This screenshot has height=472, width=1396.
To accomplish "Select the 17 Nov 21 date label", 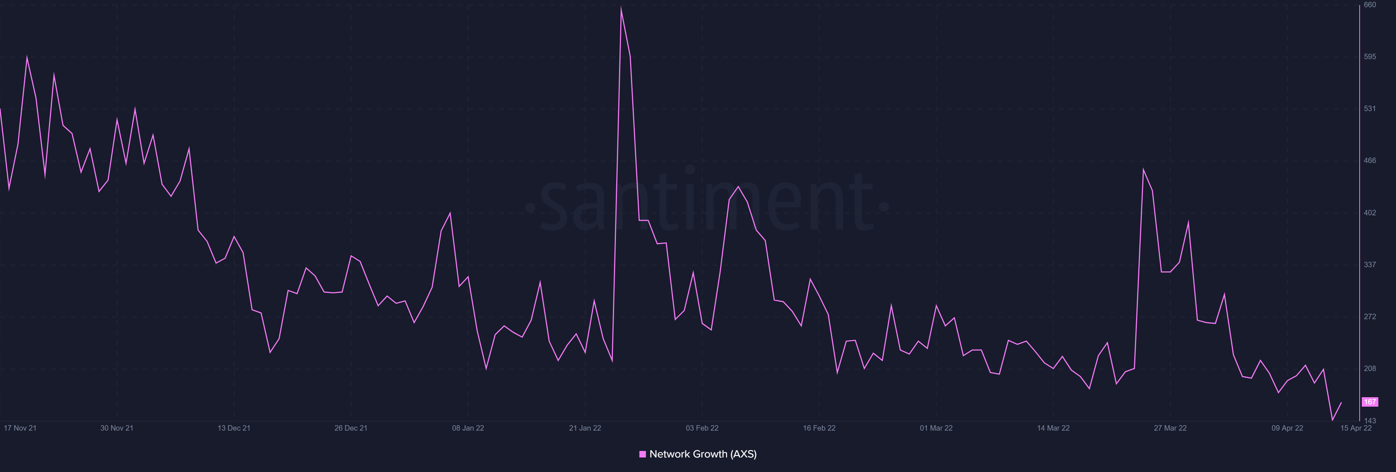I will [x=20, y=428].
